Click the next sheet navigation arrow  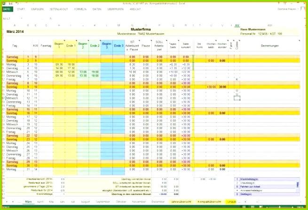(13, 202)
